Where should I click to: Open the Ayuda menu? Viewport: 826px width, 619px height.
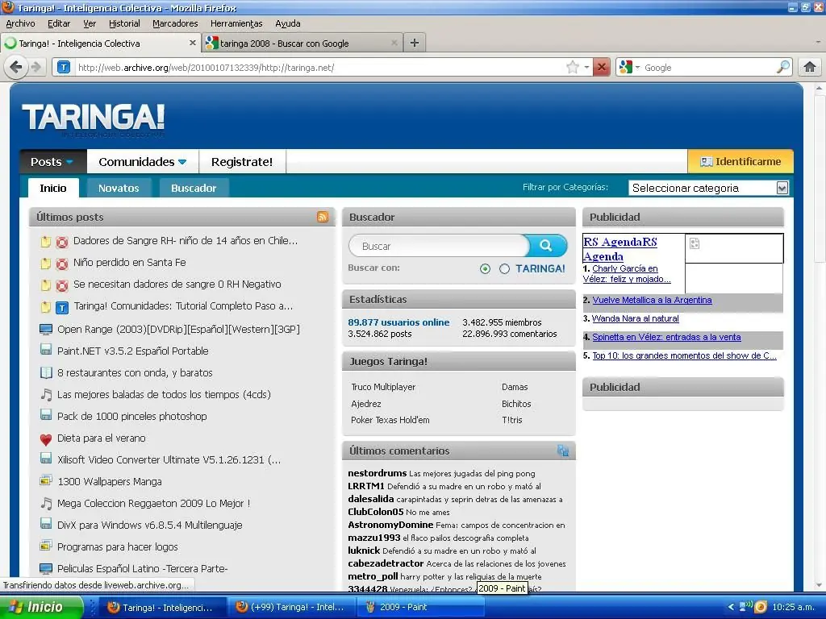(x=288, y=23)
